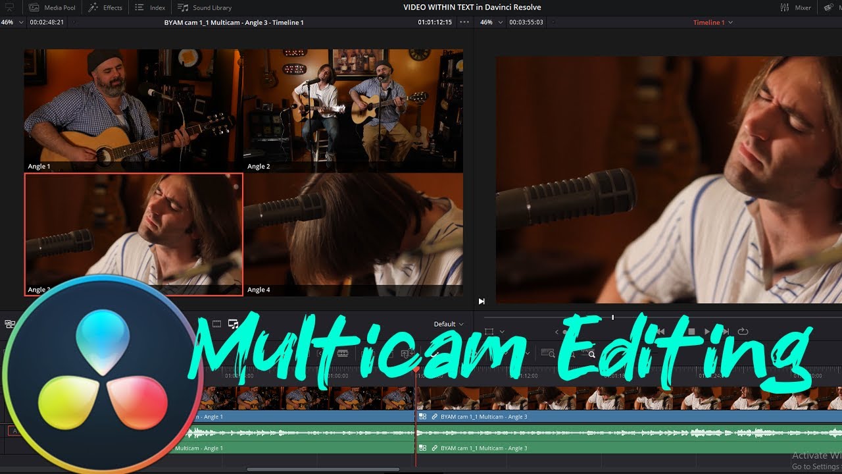Open the Sound Library panel
This screenshot has width=842, height=474.
click(205, 7)
